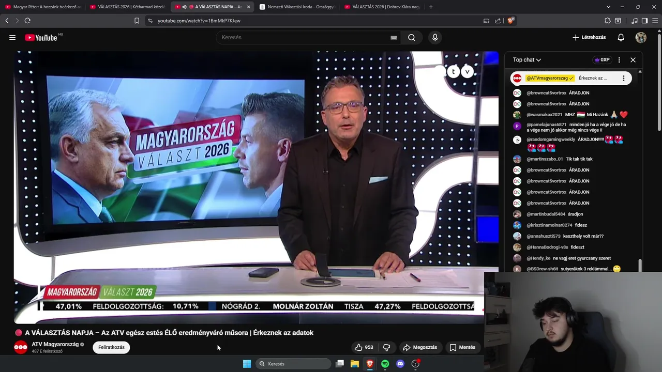Screen dimensions: 662x372
Task: Open the account avatar menu
Action: [x=641, y=37]
